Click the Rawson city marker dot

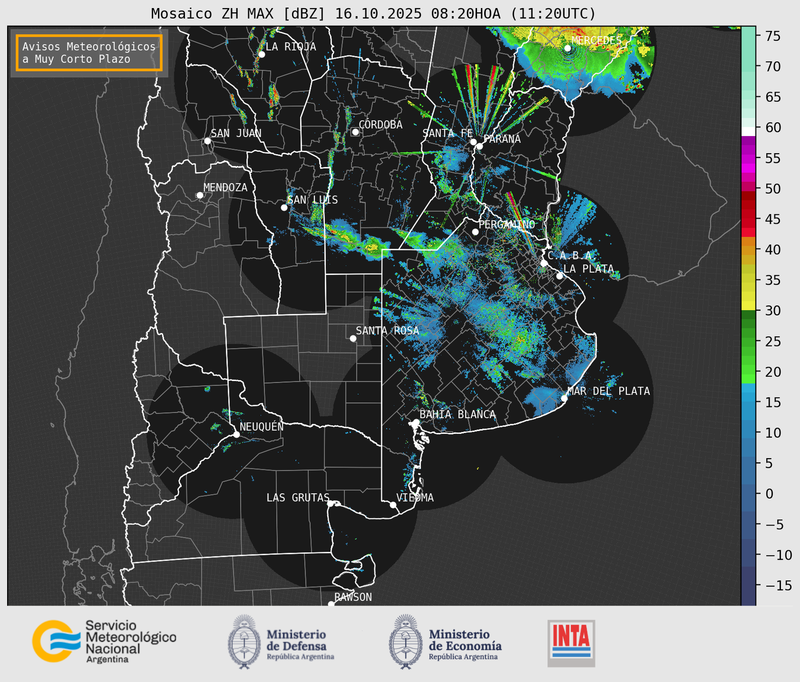tap(331, 604)
